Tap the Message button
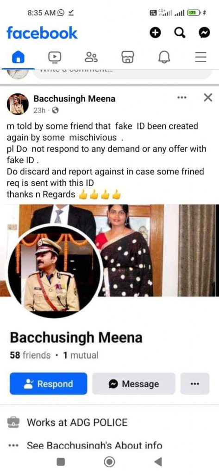This screenshot has height=475, width=219. point(134,384)
